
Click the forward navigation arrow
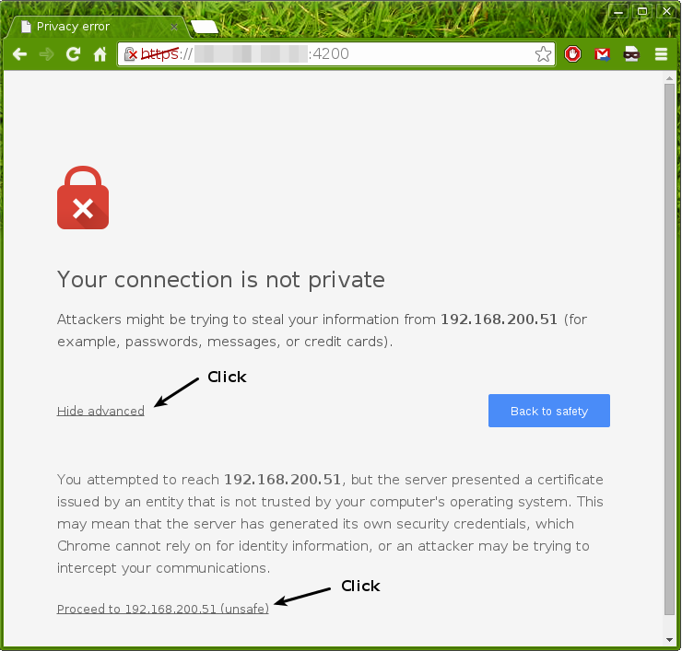coord(46,54)
